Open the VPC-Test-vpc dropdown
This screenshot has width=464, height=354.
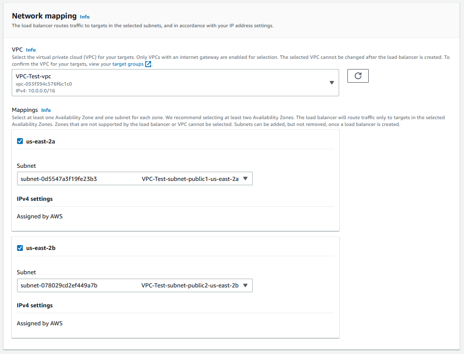[175, 83]
